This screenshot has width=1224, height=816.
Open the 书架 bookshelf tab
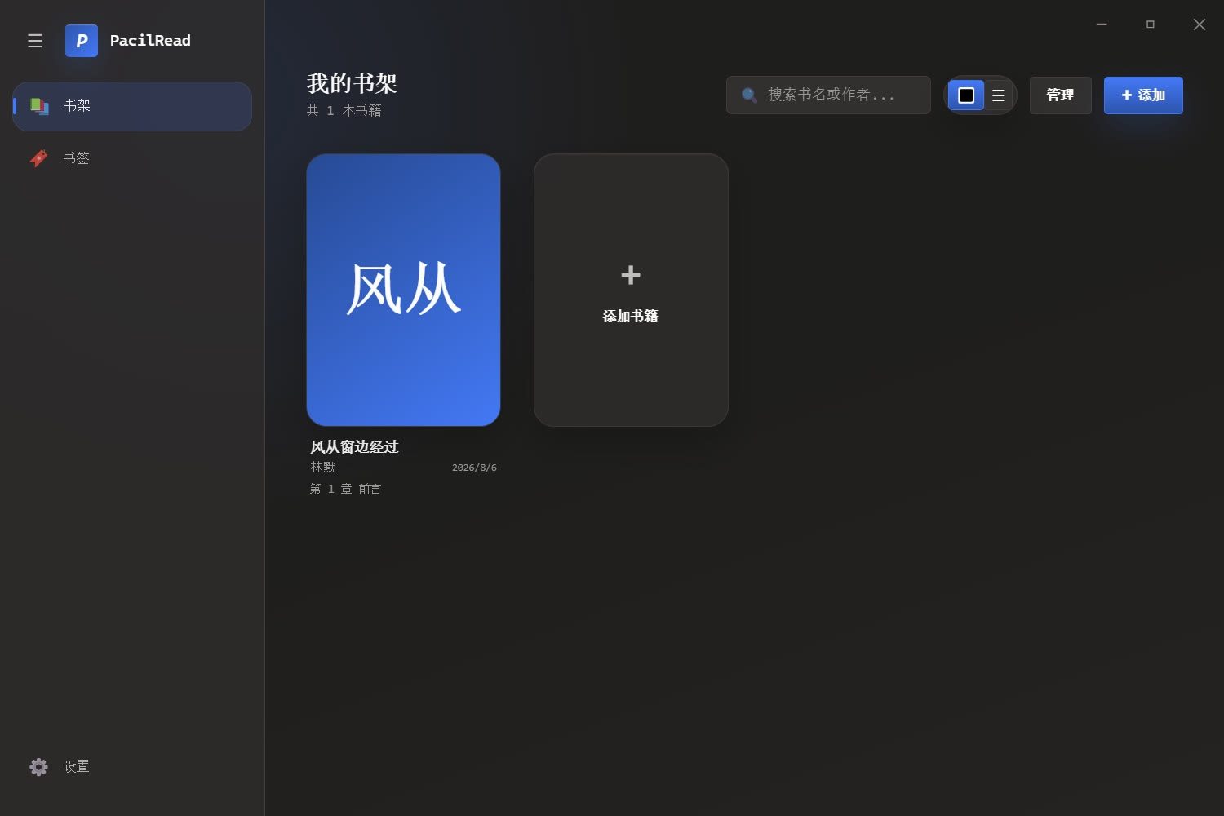tap(132, 106)
